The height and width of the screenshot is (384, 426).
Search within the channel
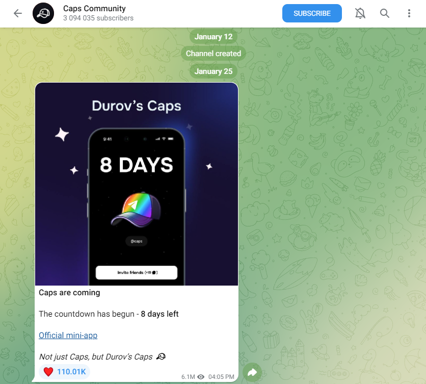pos(384,13)
